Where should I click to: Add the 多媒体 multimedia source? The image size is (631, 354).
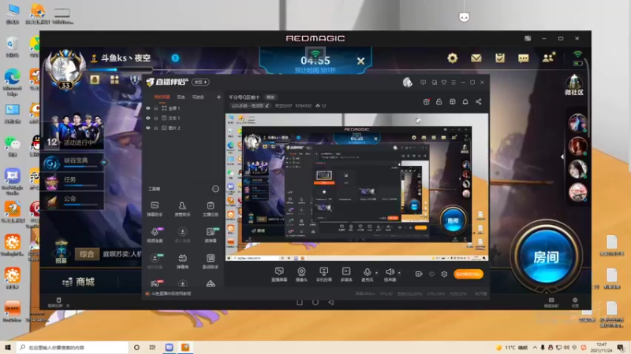[346, 274]
